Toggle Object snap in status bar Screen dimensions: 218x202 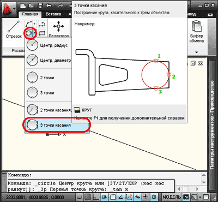(x=112, y=197)
